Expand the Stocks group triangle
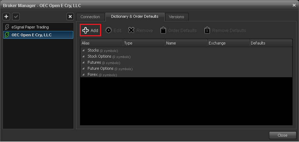This screenshot has width=299, height=142. coord(83,51)
